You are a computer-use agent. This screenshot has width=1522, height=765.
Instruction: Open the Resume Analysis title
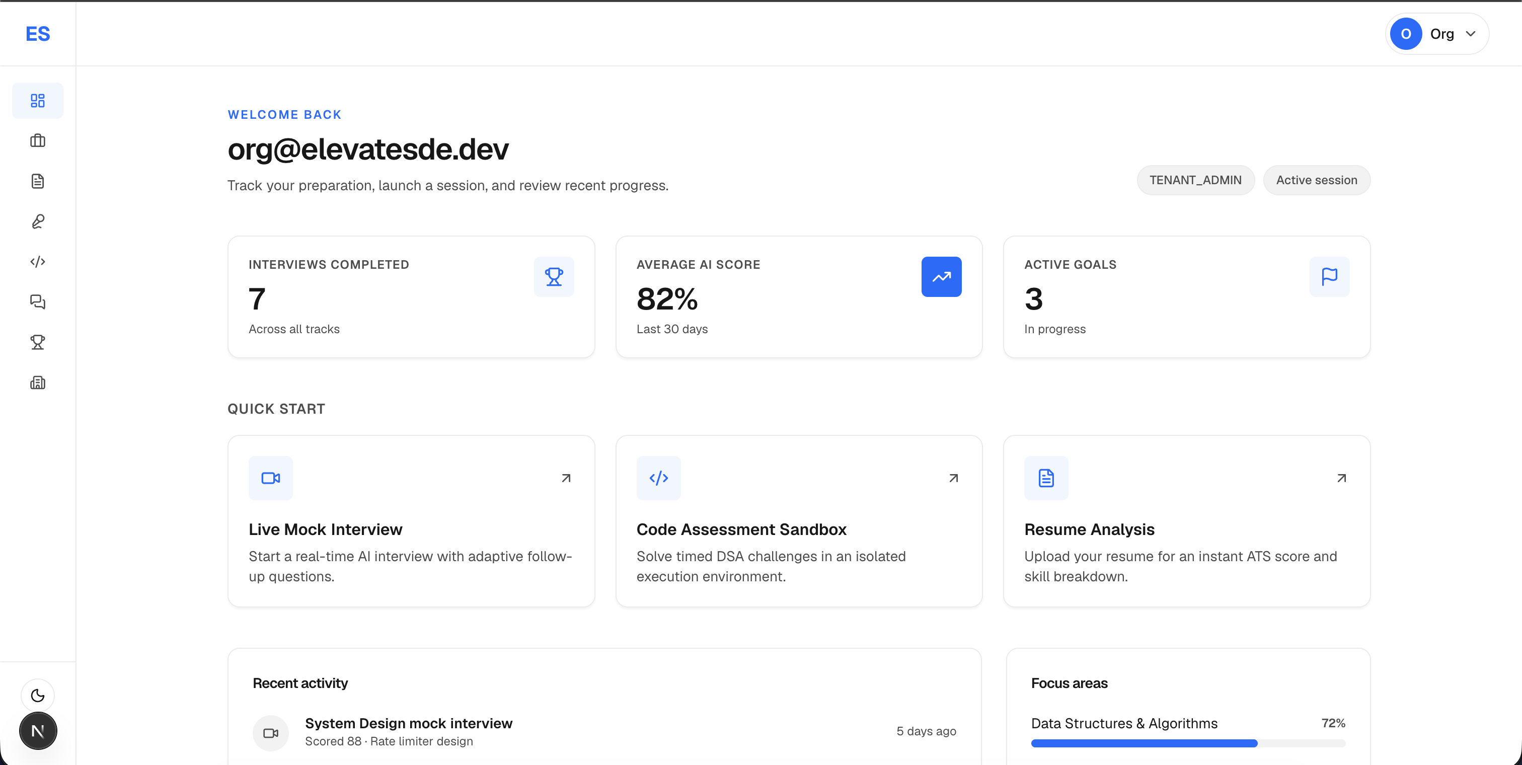(x=1090, y=529)
